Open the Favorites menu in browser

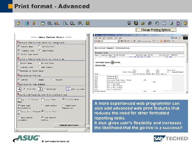click(x=110, y=38)
